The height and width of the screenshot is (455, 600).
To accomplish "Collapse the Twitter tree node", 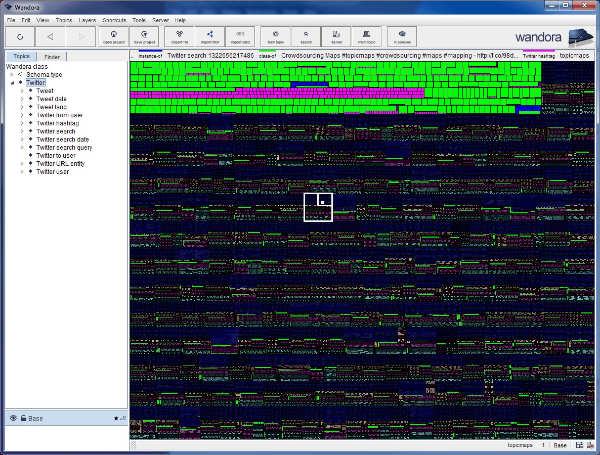I will coord(12,83).
